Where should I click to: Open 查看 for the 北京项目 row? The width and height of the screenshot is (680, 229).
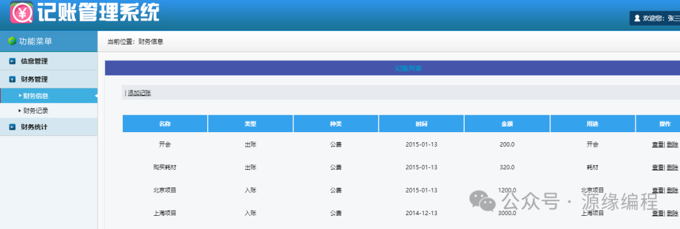point(657,190)
